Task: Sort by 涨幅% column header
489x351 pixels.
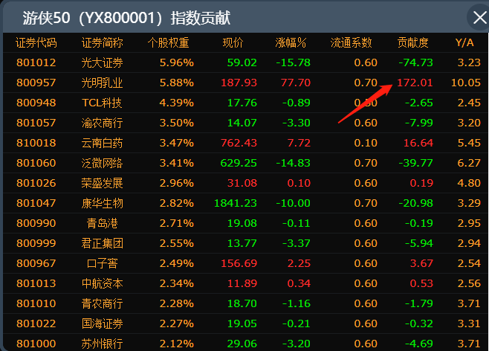Action: [x=291, y=42]
